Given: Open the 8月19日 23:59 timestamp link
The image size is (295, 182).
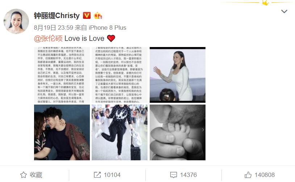Looking at the screenshot, I should coord(53,27).
